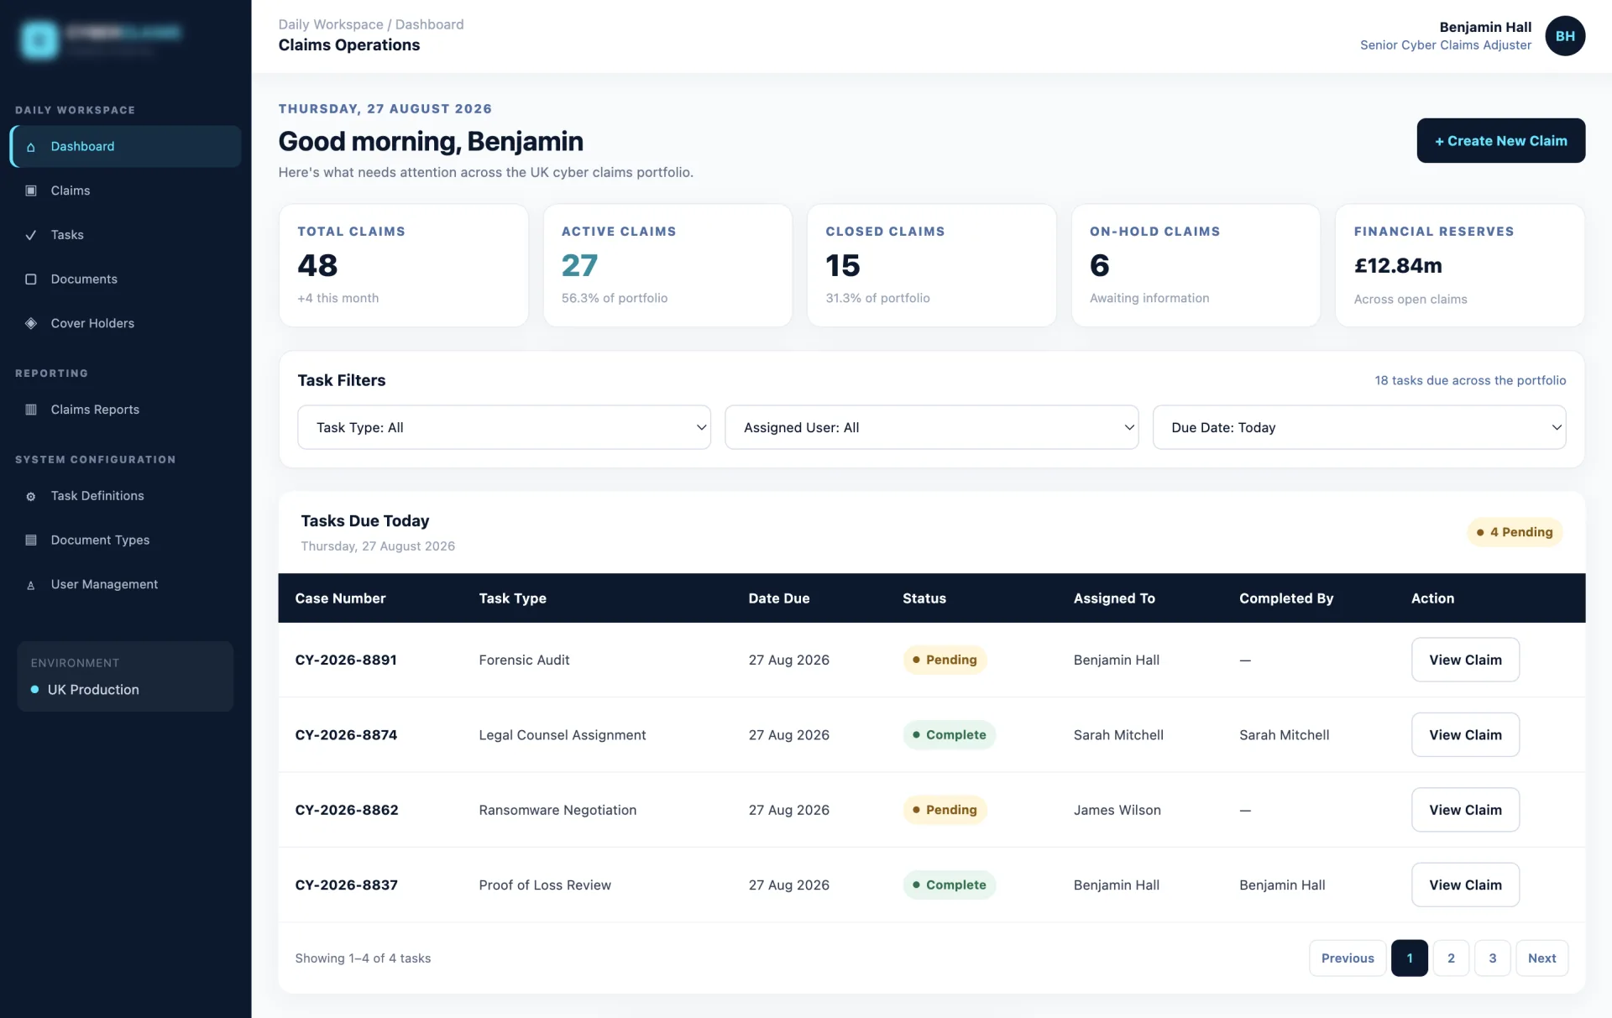View Claim for CY-2026-8874
This screenshot has height=1018, width=1612.
(x=1465, y=734)
